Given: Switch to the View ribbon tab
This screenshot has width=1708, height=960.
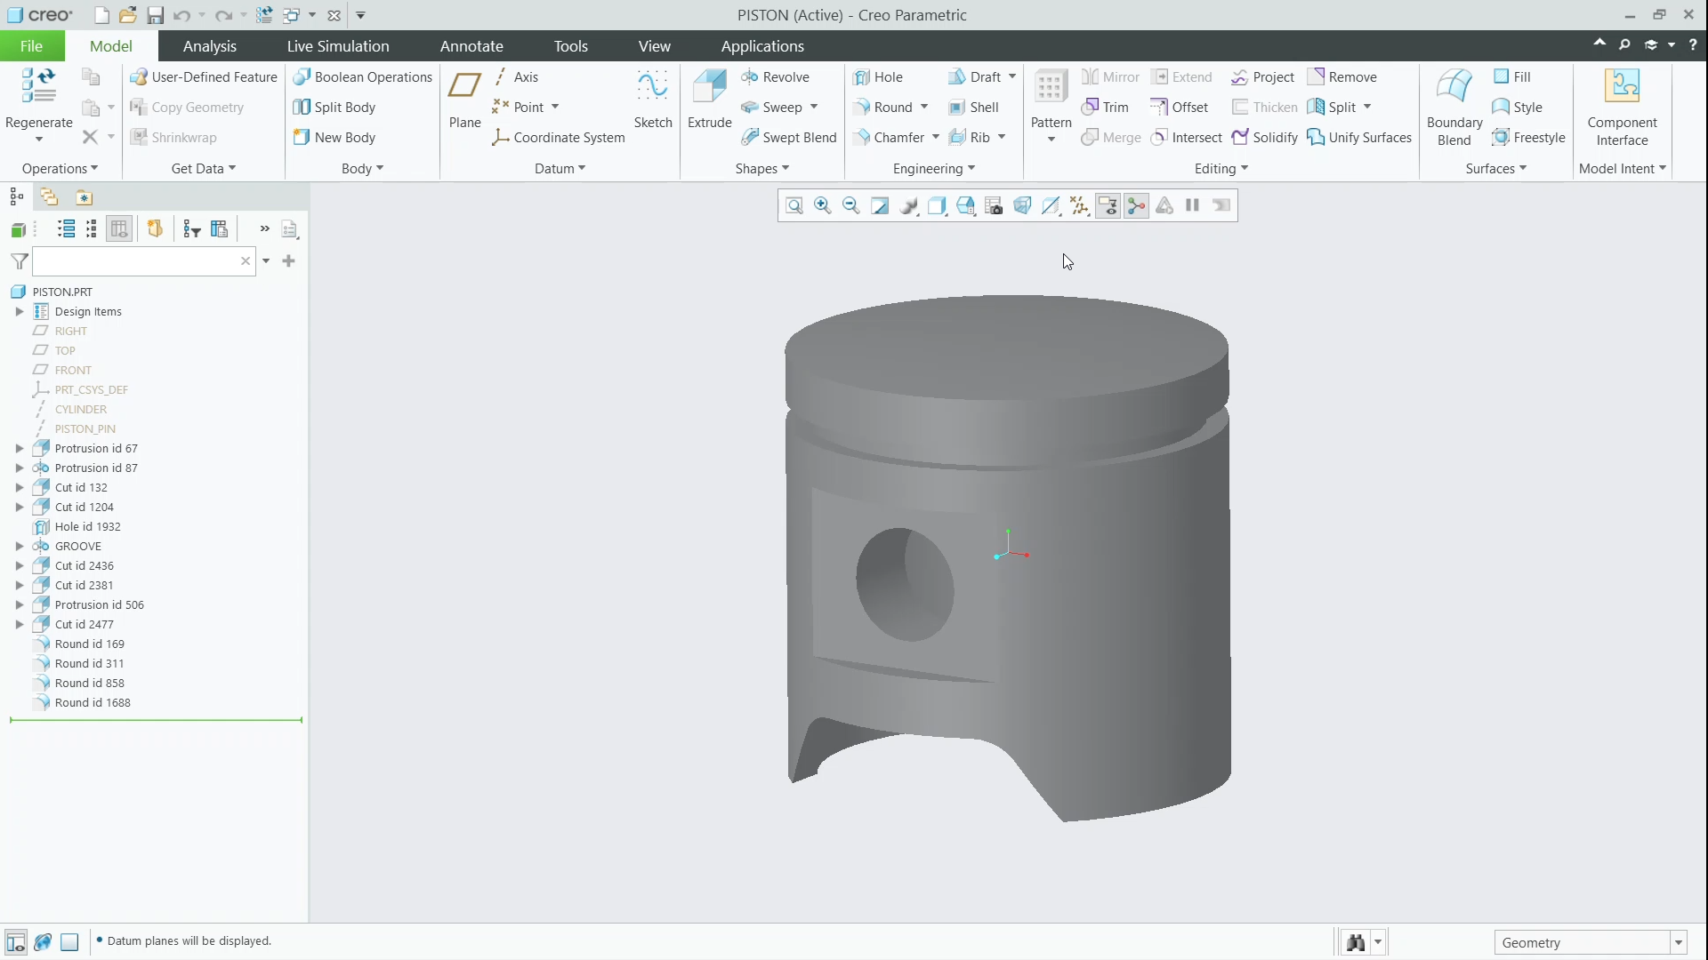Looking at the screenshot, I should [x=654, y=46].
